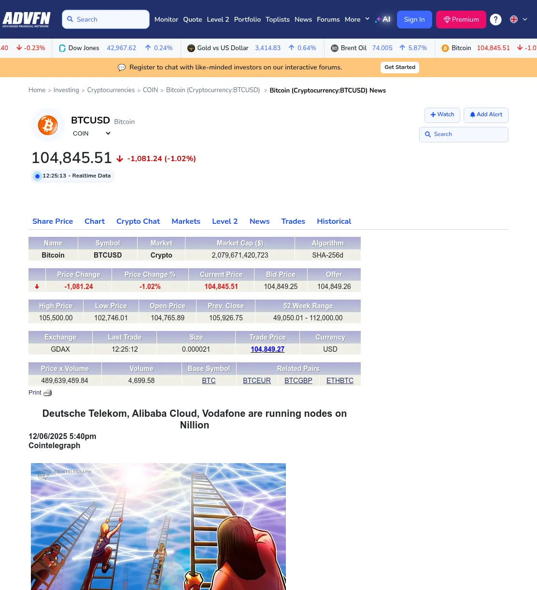Open the 104,849.27 trade price link
This screenshot has width=537, height=590.
point(268,349)
